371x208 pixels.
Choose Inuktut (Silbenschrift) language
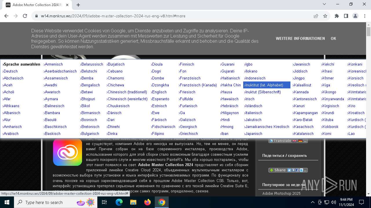(x=262, y=92)
